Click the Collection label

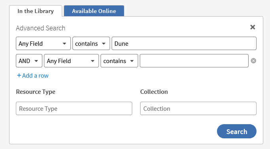click(154, 92)
